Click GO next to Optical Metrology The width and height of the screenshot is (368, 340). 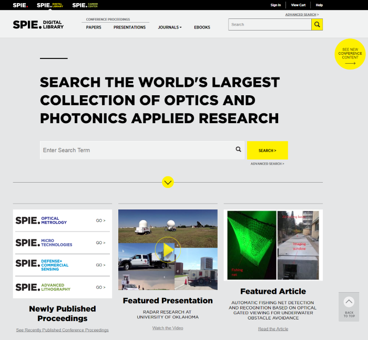click(x=101, y=221)
